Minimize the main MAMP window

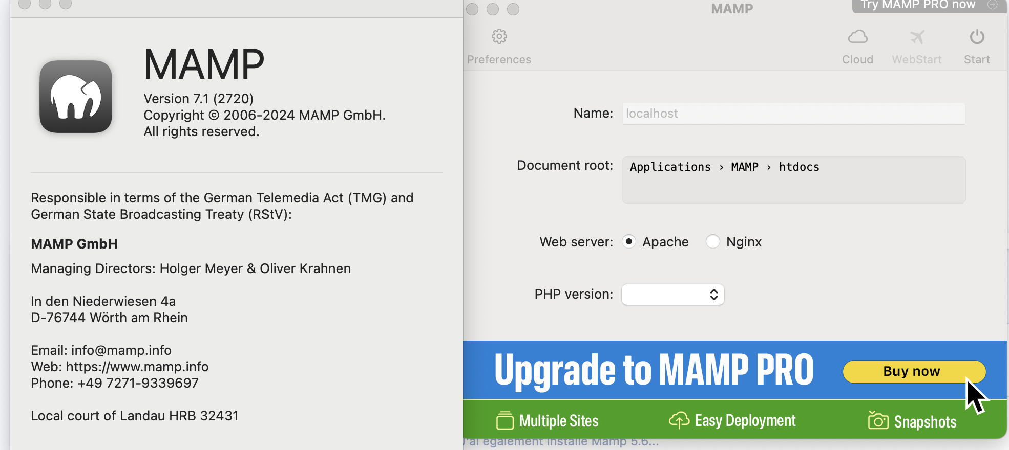493,9
